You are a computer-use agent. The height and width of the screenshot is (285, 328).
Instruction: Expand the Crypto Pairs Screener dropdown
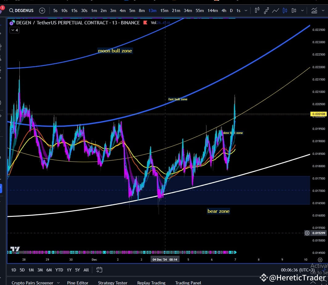tap(59, 282)
